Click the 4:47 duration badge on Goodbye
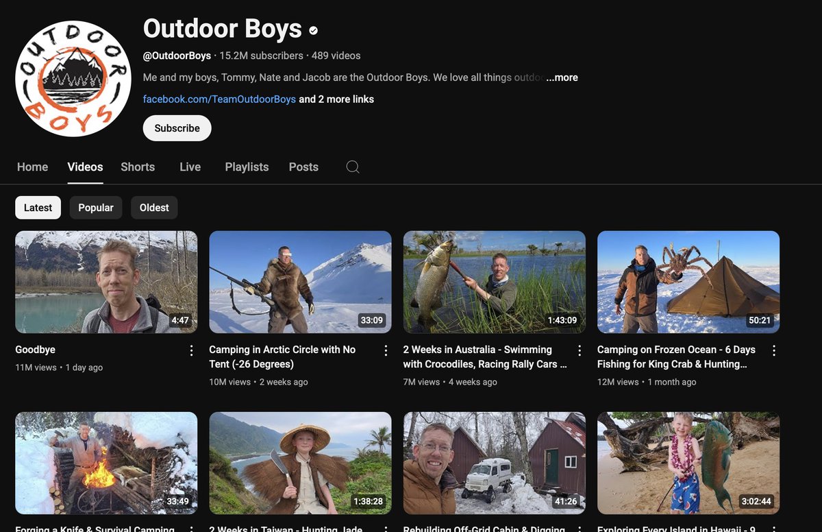Viewport: 822px width, 532px height. pos(180,320)
